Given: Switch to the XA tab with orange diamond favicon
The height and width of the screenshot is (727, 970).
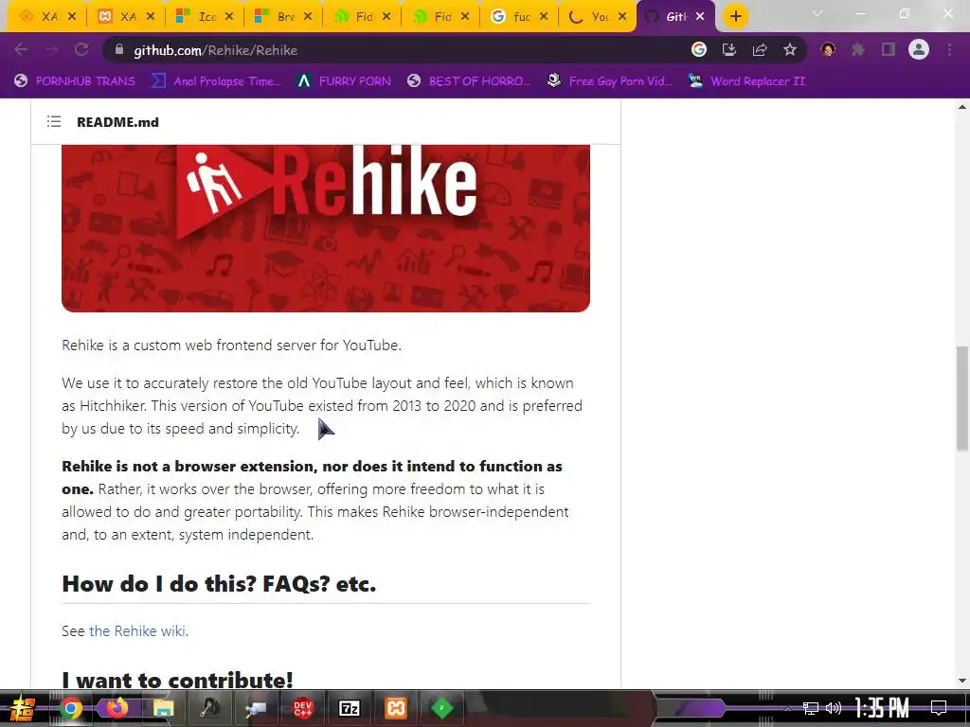Looking at the screenshot, I should coord(49,17).
